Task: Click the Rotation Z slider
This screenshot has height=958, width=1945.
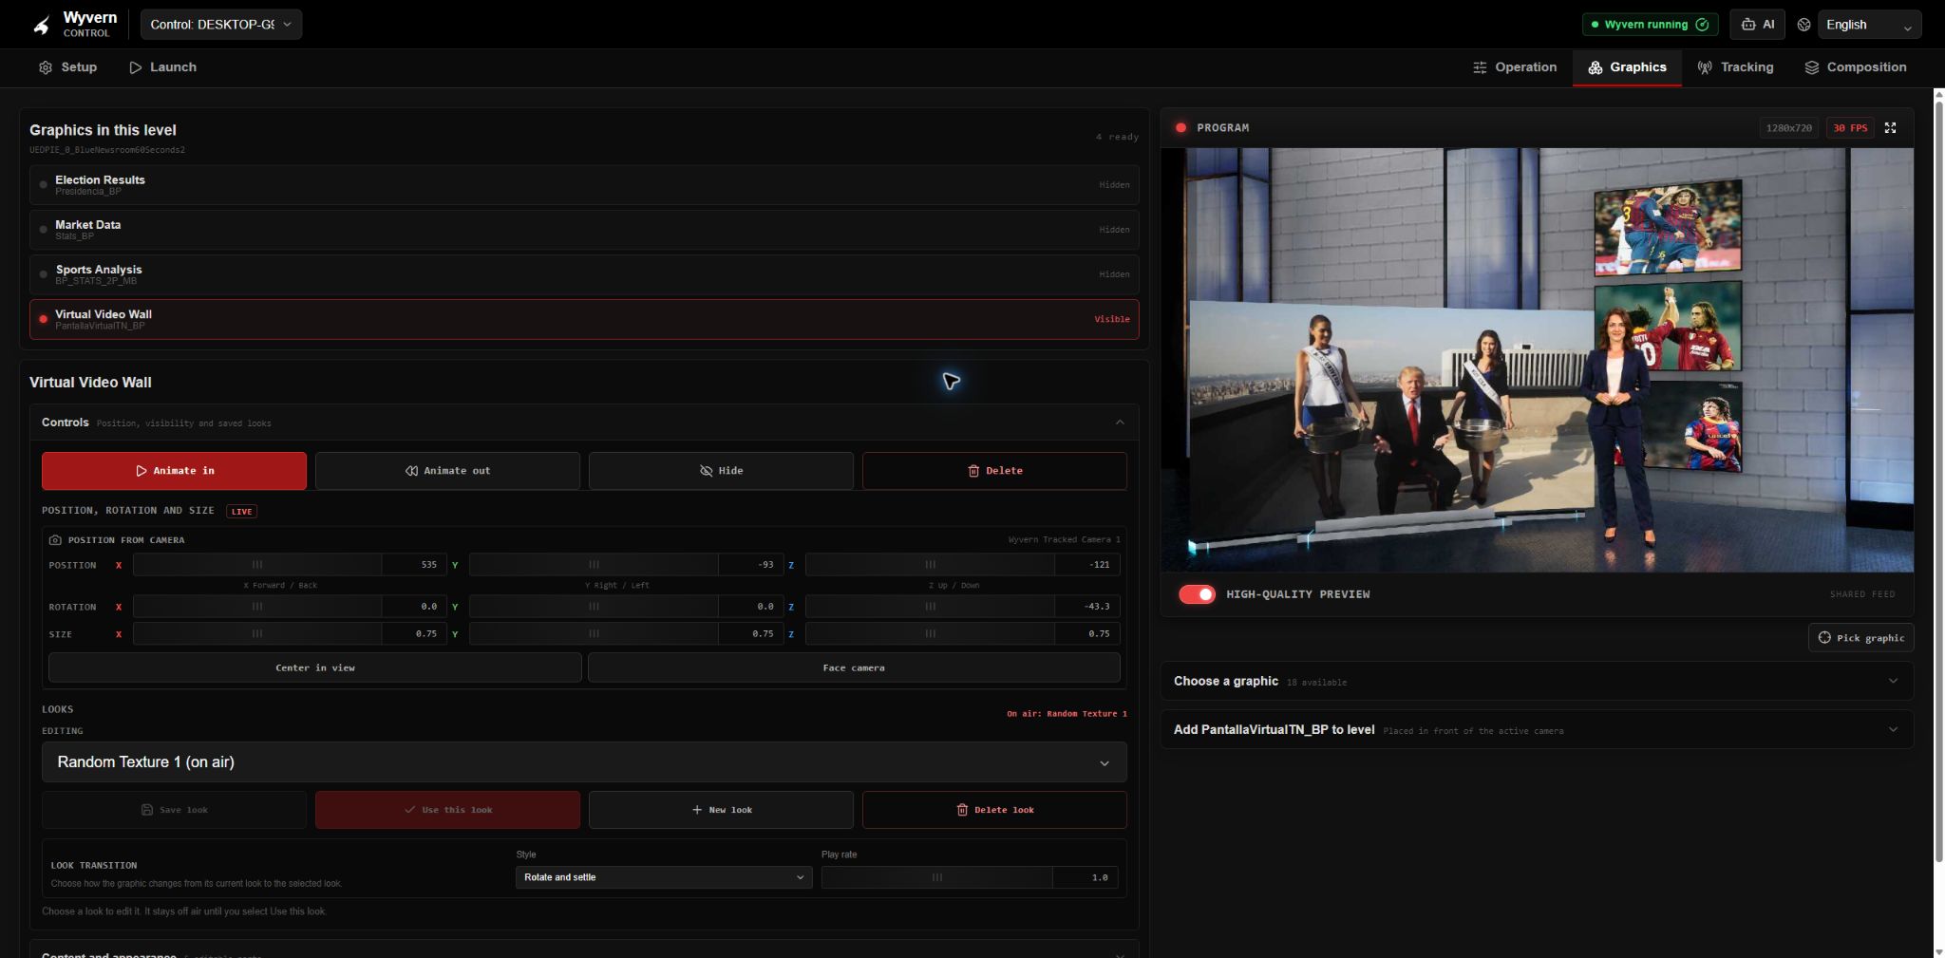Action: [x=930, y=607]
